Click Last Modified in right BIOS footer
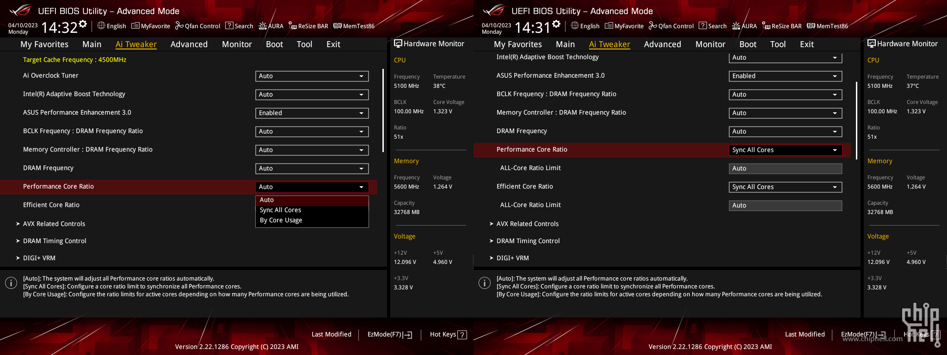The height and width of the screenshot is (355, 947). (x=805, y=335)
